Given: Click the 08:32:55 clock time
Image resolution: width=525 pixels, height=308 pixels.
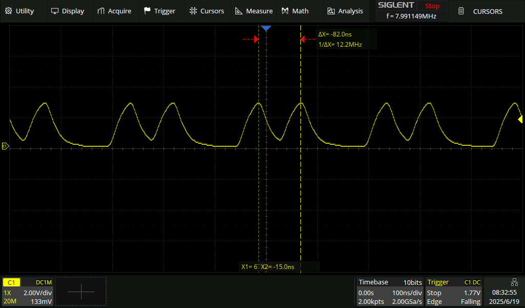Looking at the screenshot, I should [504, 293].
